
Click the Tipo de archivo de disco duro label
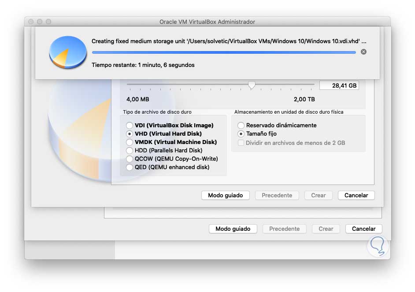[157, 112]
